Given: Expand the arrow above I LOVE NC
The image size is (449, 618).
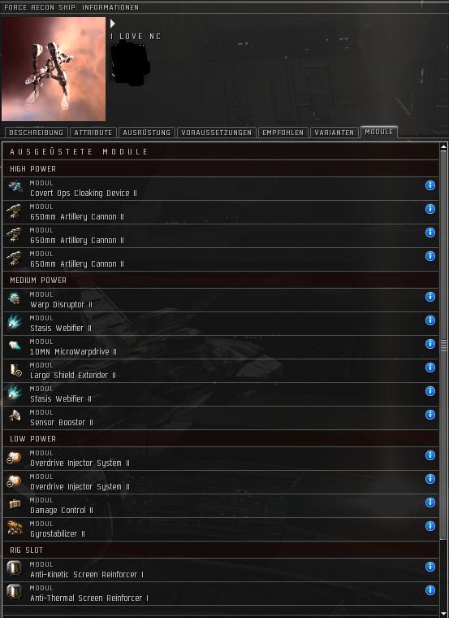Looking at the screenshot, I should [x=113, y=24].
